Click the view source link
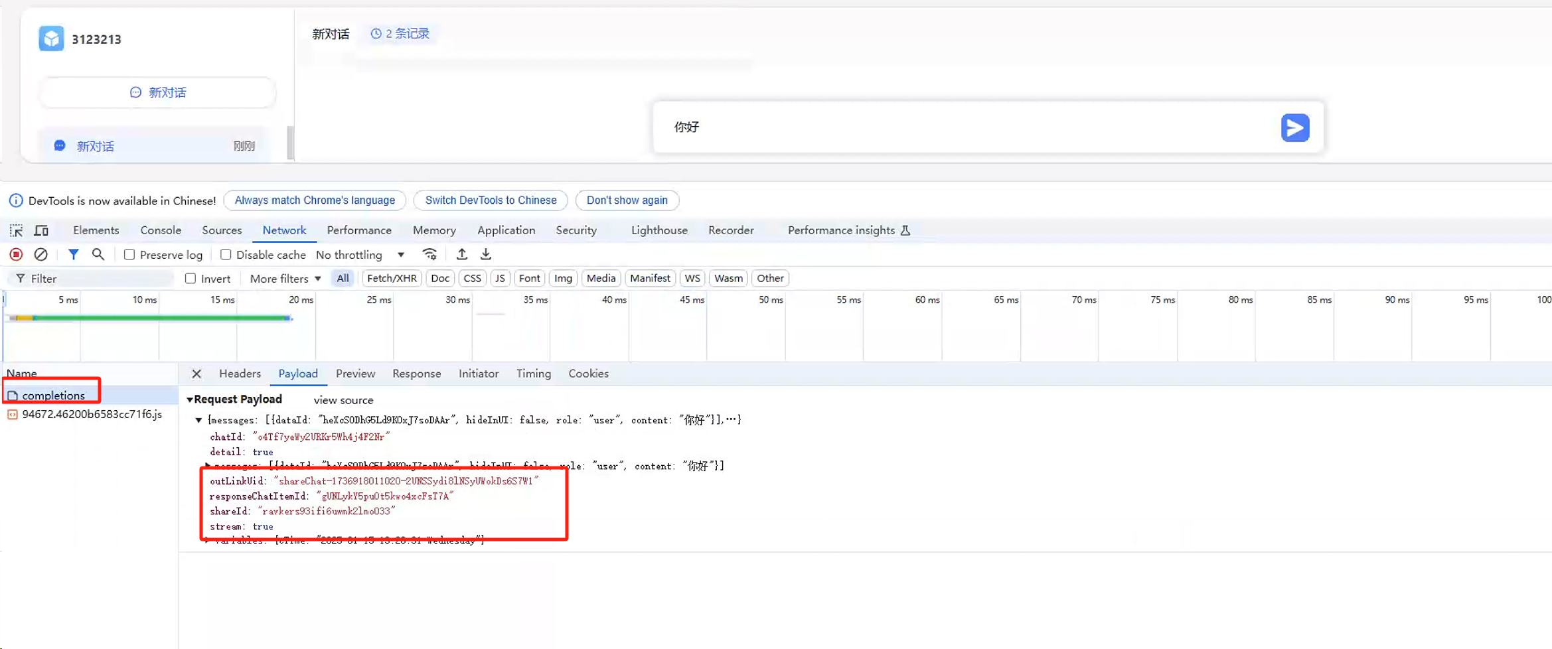 click(343, 400)
